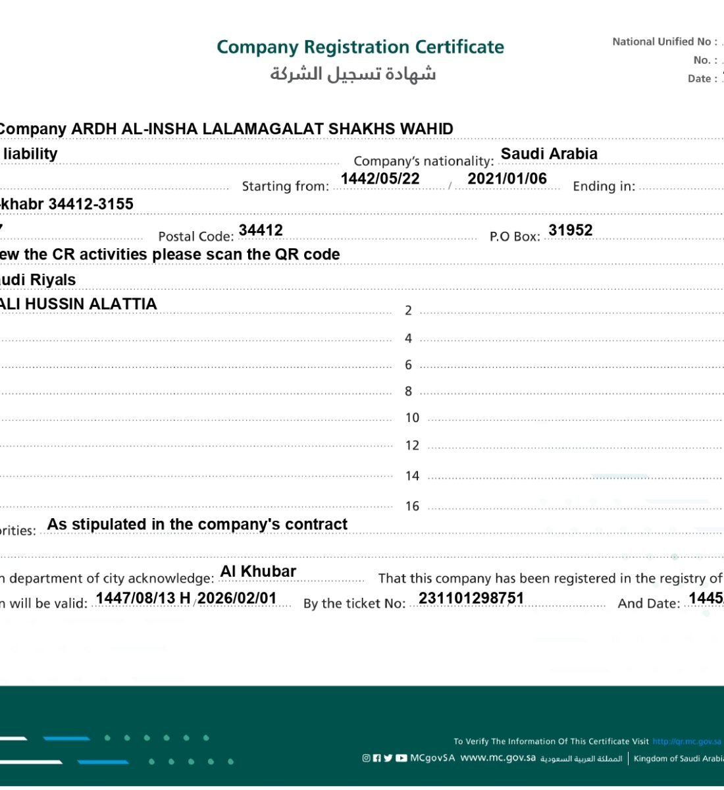Click the Company's nationality label
724x790 pixels.
tap(424, 161)
